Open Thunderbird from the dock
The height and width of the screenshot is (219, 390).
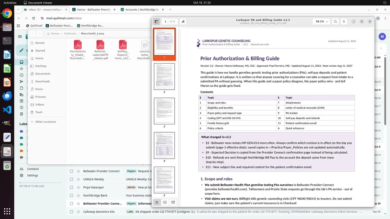(x=7, y=96)
